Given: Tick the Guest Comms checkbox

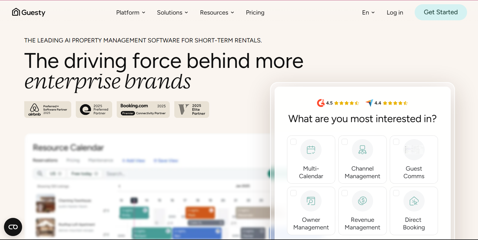Looking at the screenshot, I should pyautogui.click(x=396, y=142).
